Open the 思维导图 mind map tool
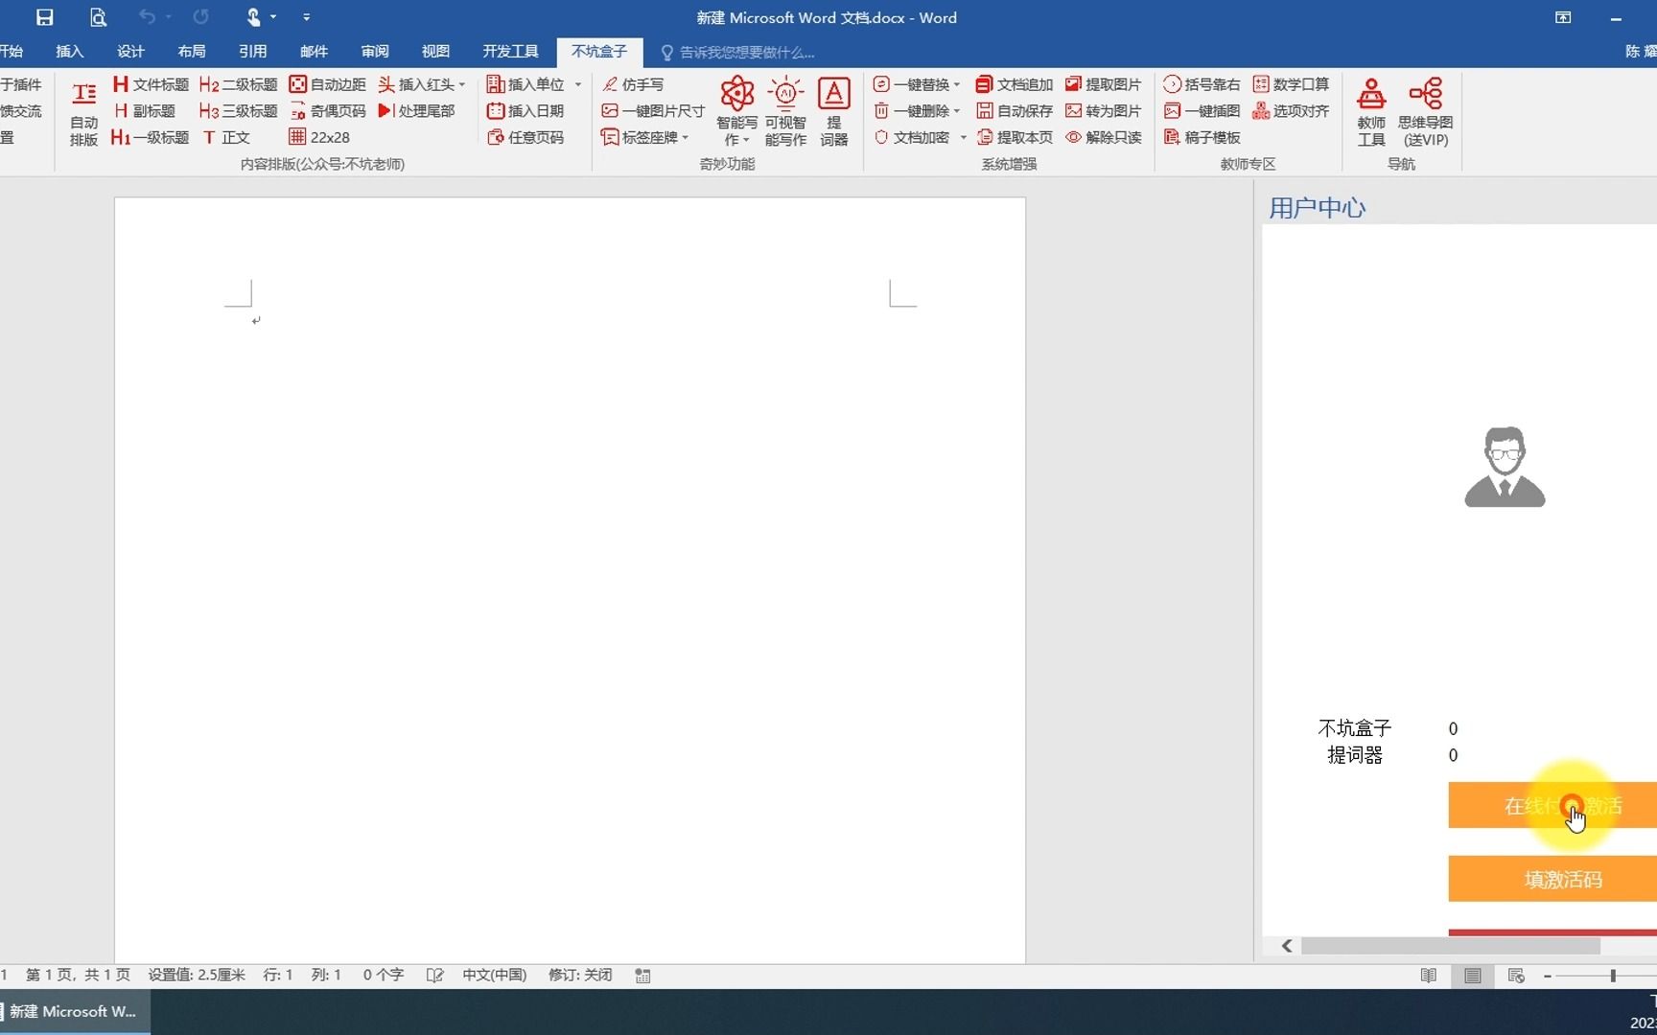Screen dimensions: 1657x1035 click(1426, 112)
